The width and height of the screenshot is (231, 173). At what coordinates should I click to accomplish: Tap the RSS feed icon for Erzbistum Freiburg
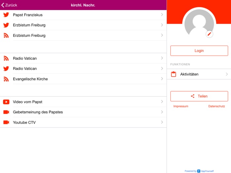coord(6,35)
